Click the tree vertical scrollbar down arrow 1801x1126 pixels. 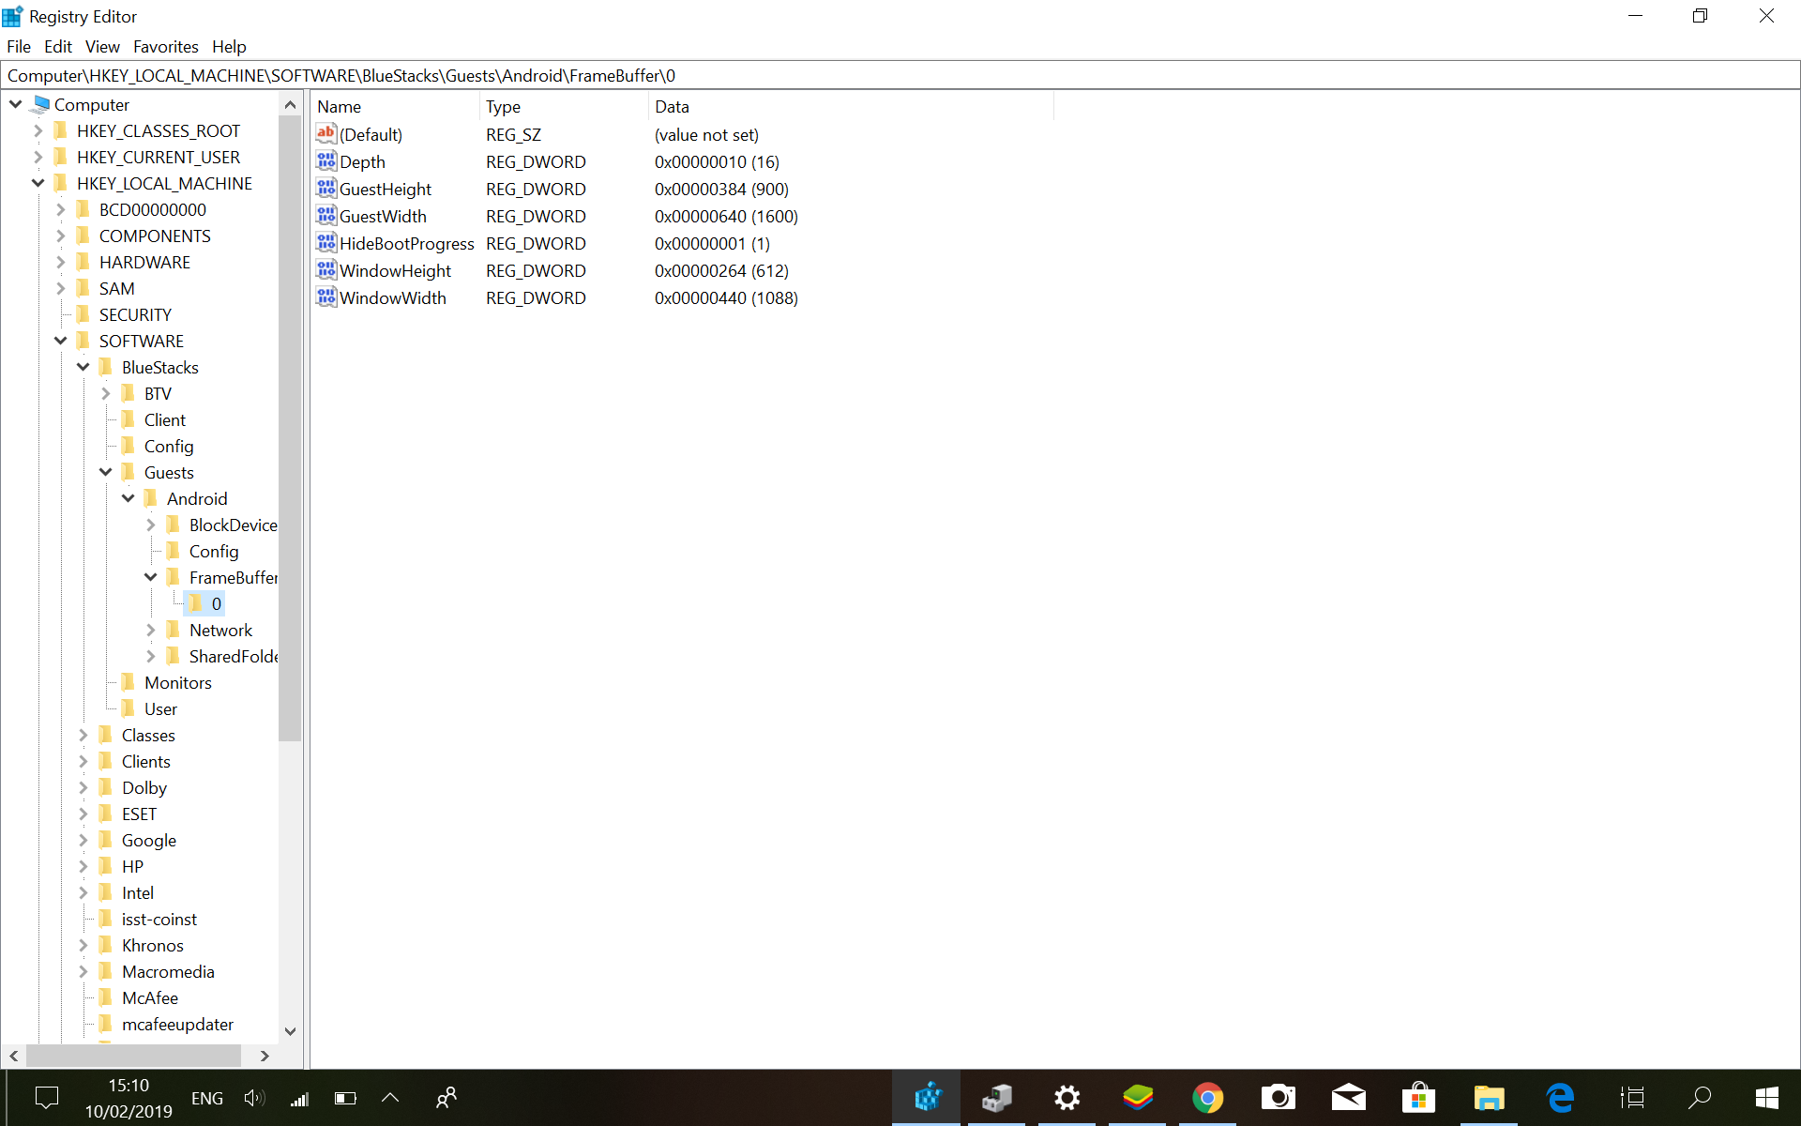tap(291, 1030)
